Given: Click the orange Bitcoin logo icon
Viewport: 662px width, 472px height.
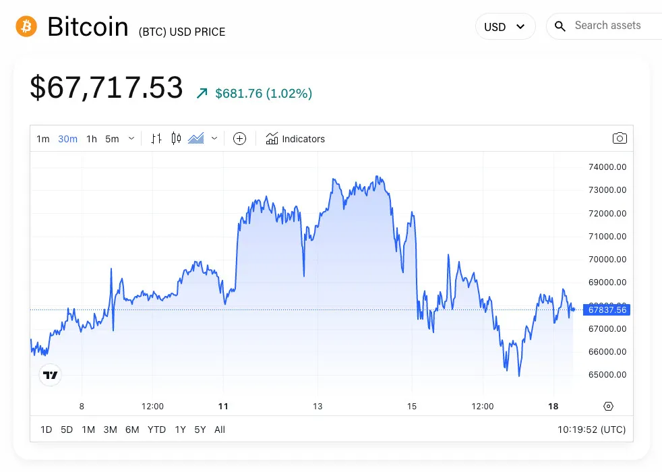Looking at the screenshot, I should point(26,27).
